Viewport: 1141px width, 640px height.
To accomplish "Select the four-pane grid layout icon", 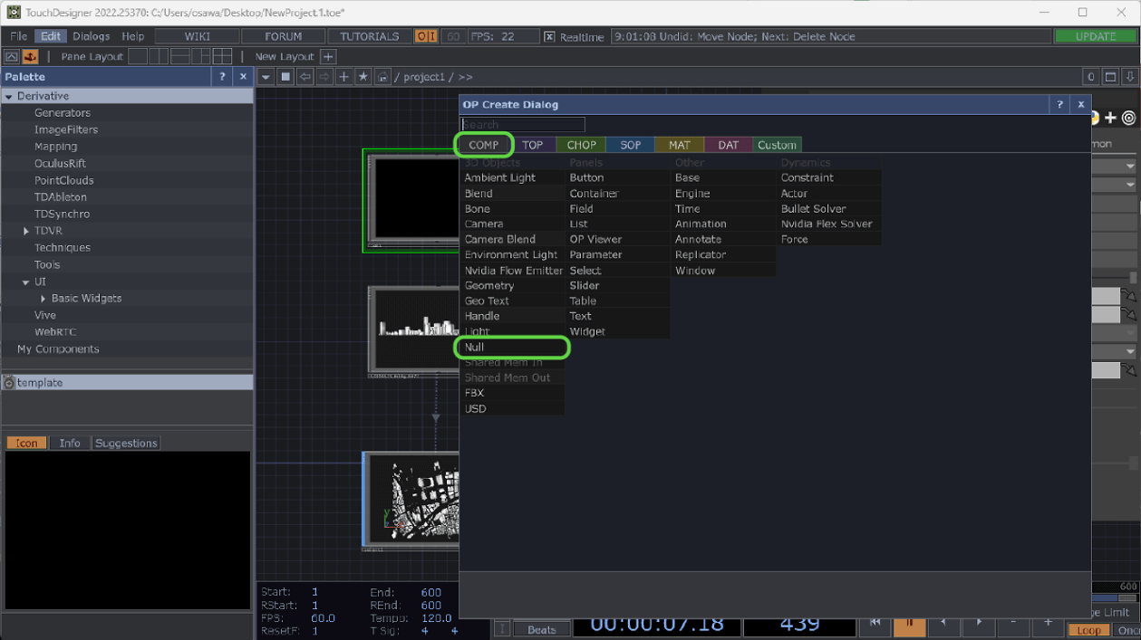I will (x=222, y=56).
